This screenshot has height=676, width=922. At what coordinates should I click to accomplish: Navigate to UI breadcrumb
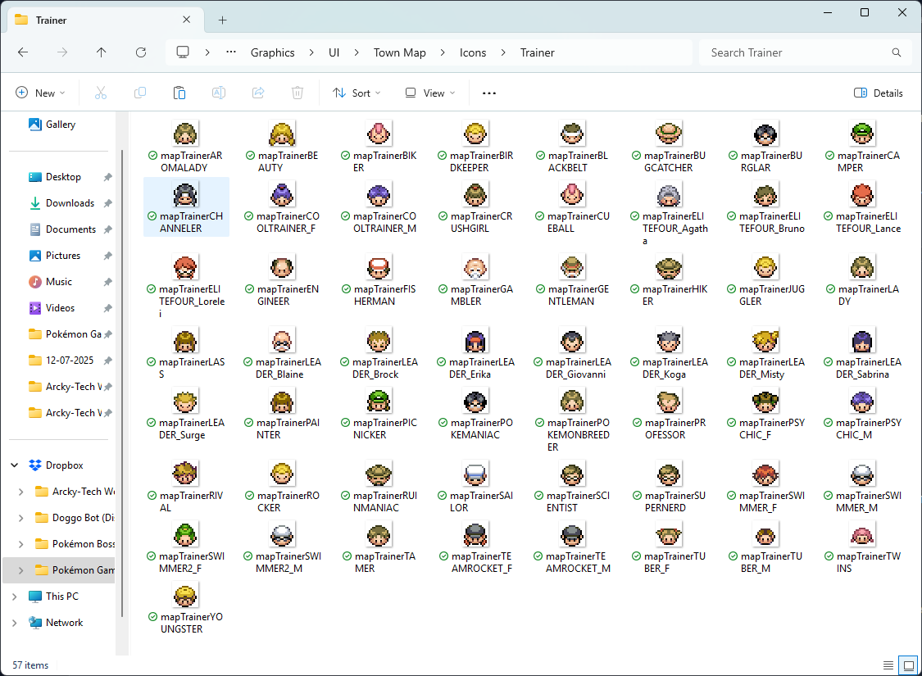[x=334, y=52]
